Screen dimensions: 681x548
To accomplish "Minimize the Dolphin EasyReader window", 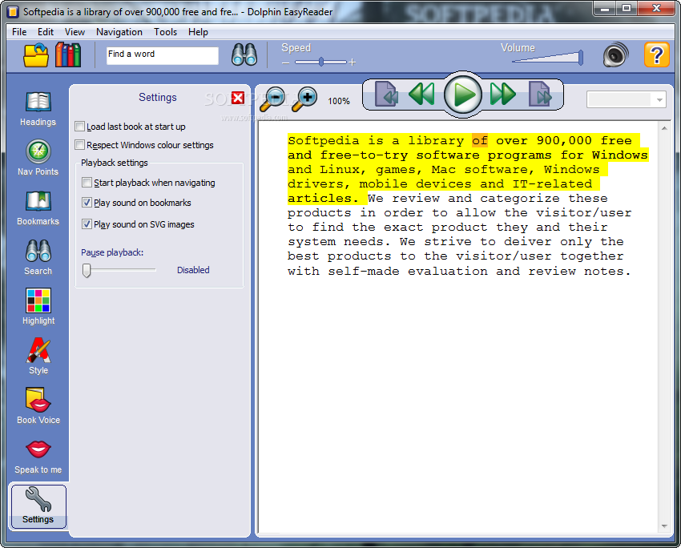I will point(606,8).
